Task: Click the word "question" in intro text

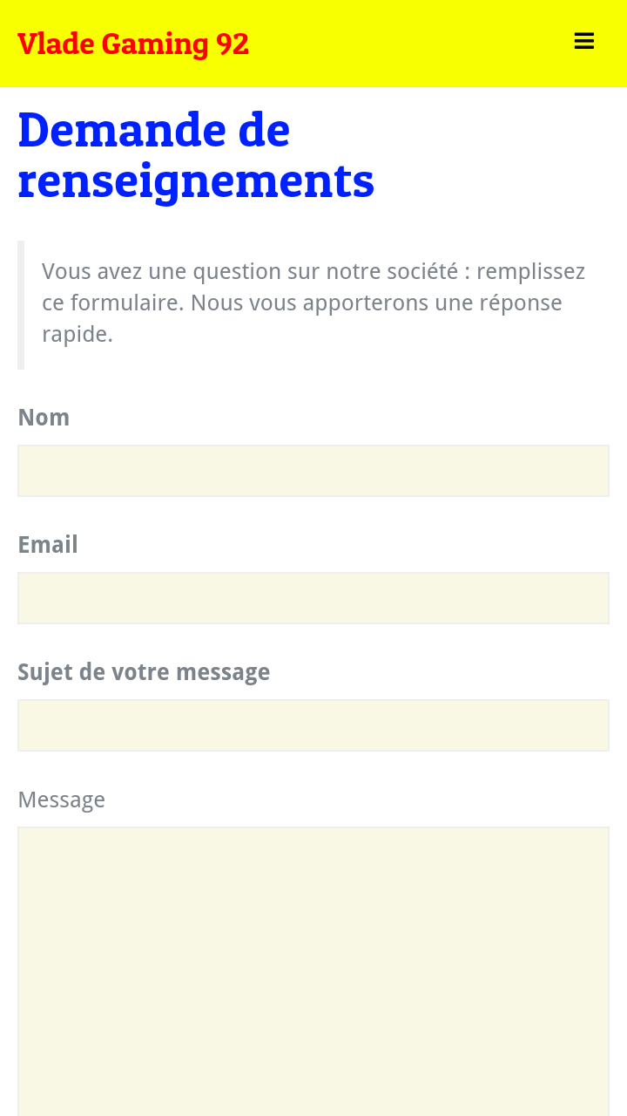Action: pos(236,271)
